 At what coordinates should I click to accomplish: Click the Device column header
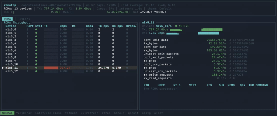(11, 26)
